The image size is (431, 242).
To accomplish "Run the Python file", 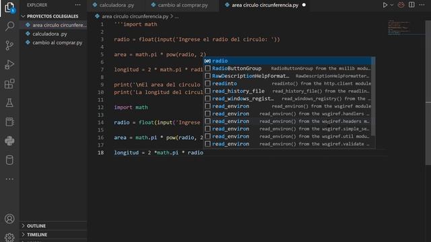I will [x=385, y=5].
